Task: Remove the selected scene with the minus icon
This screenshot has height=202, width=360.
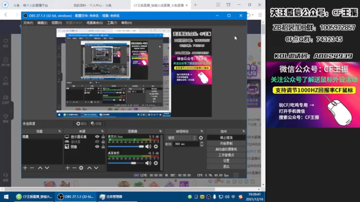Action: click(32, 168)
